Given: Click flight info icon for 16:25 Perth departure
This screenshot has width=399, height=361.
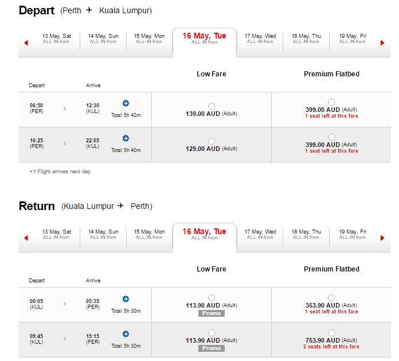Looking at the screenshot, I should coord(126,138).
